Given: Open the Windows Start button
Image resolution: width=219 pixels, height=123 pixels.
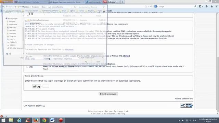Looking at the screenshot, I should click(3, 120).
